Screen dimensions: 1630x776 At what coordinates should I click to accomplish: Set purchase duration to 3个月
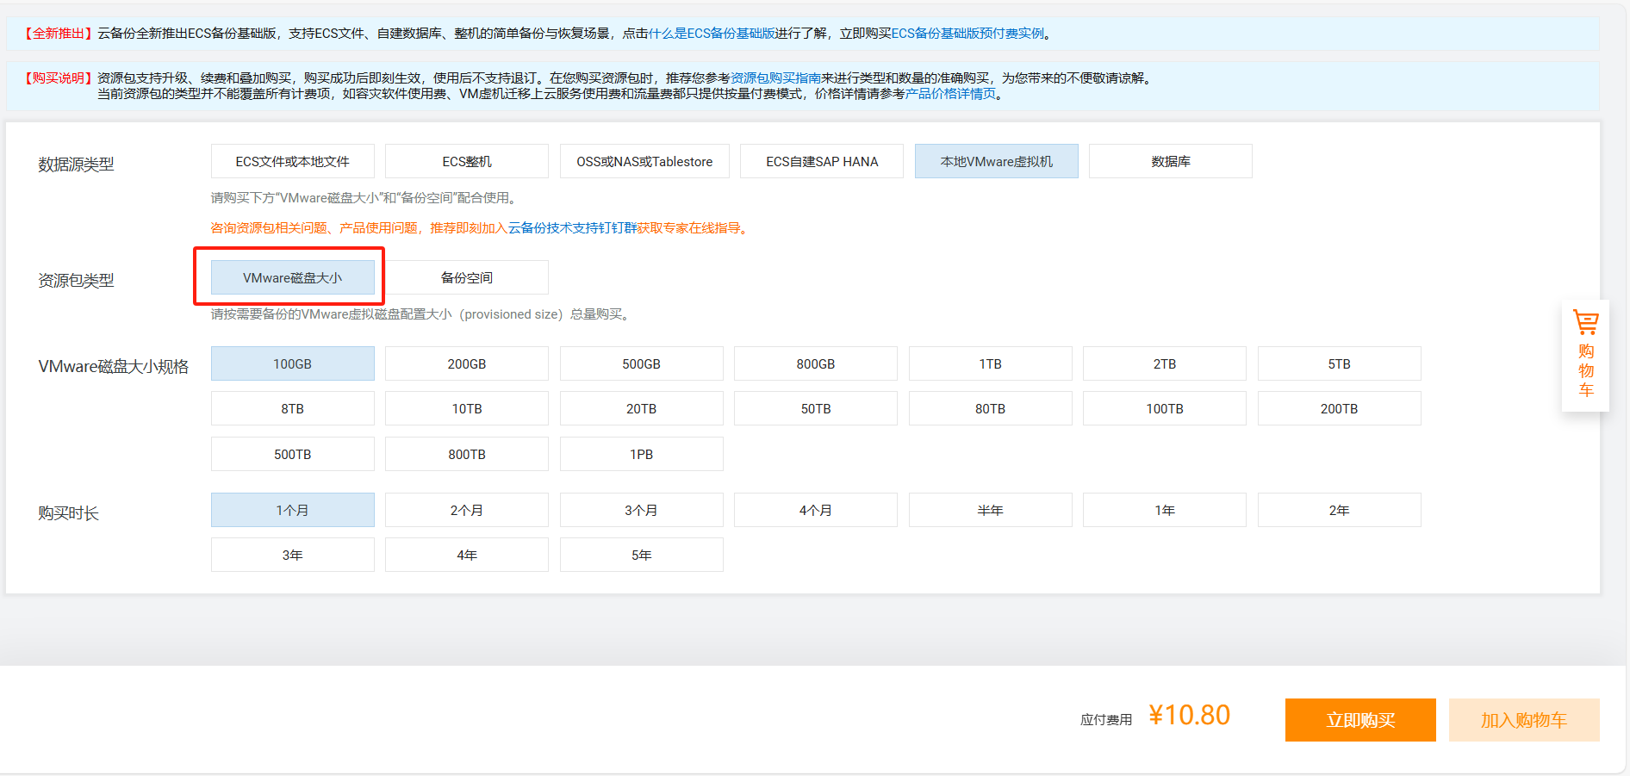click(642, 510)
